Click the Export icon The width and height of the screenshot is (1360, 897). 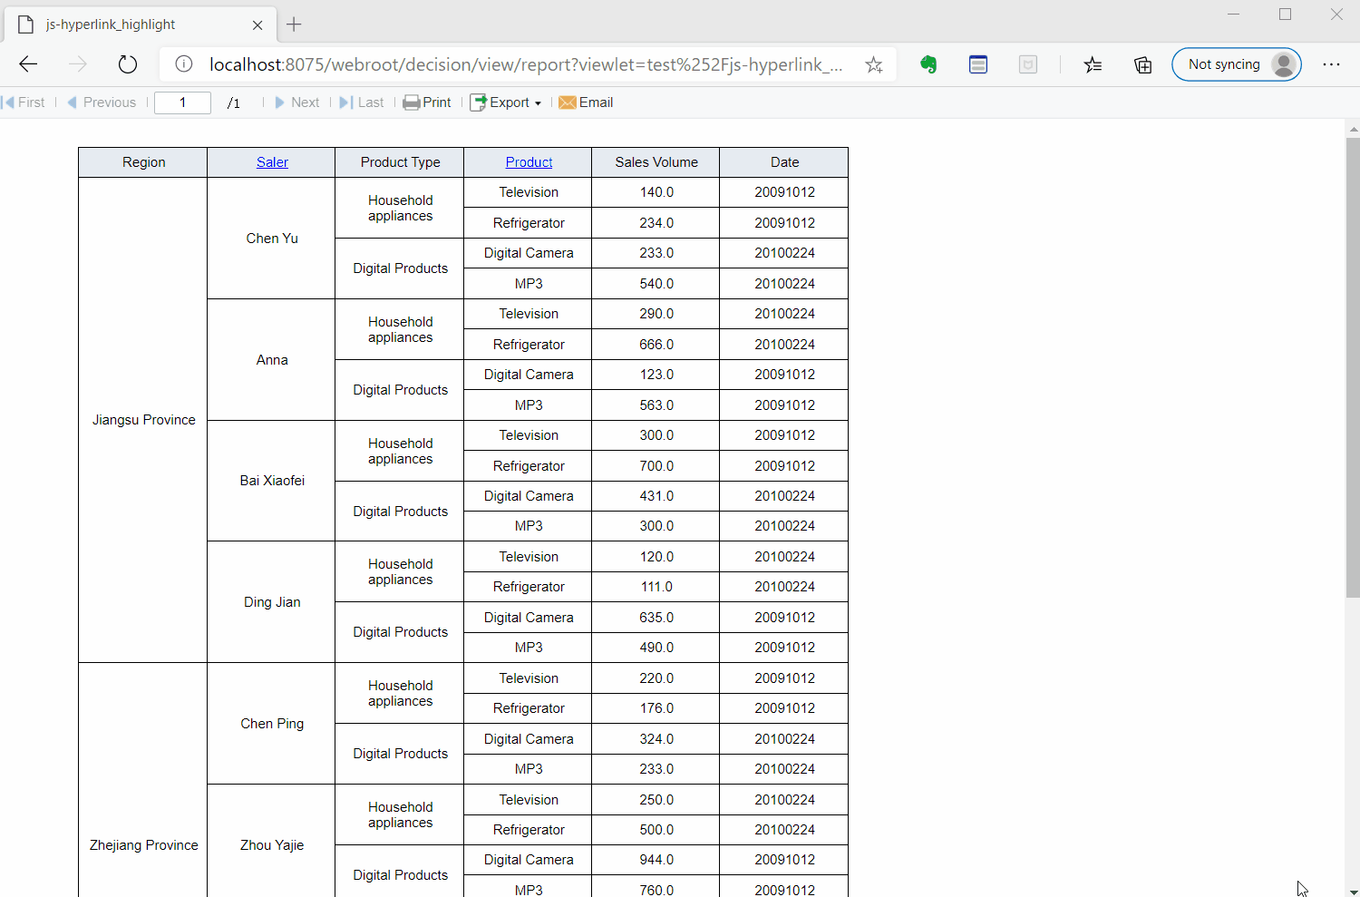pos(478,102)
